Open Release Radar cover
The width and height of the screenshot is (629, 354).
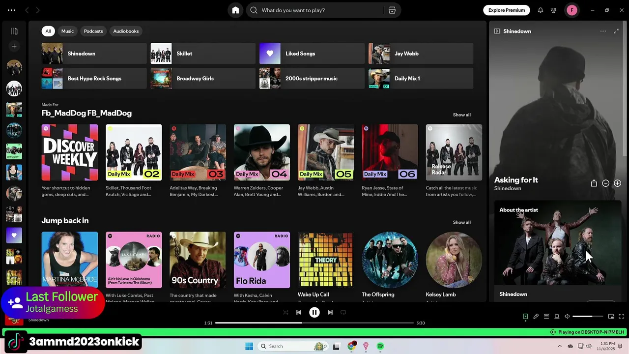click(454, 152)
